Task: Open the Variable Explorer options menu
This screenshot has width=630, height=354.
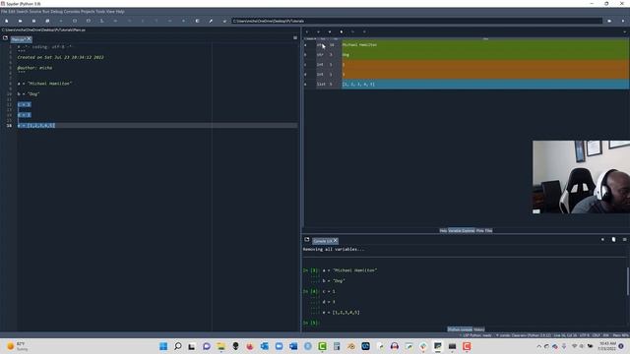Action: tap(625, 31)
